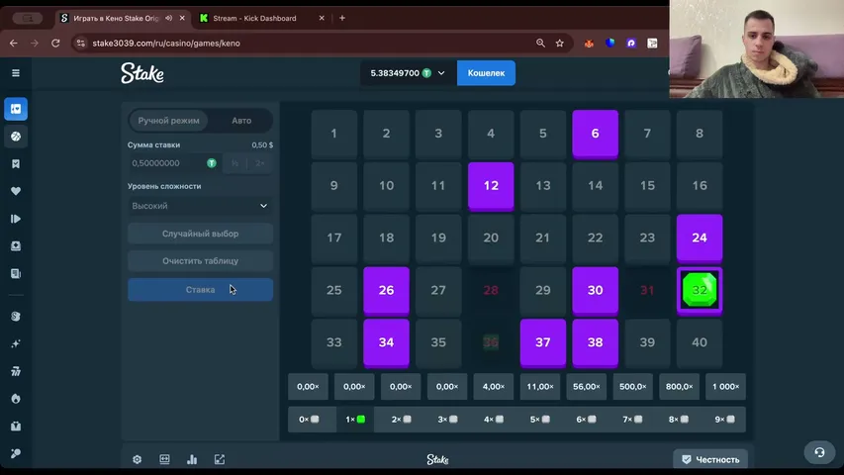Double the bet with 2× button
844x475 pixels.
point(260,163)
